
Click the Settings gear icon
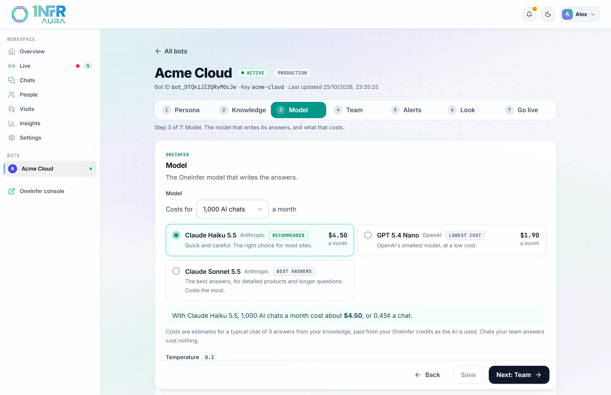coord(12,138)
